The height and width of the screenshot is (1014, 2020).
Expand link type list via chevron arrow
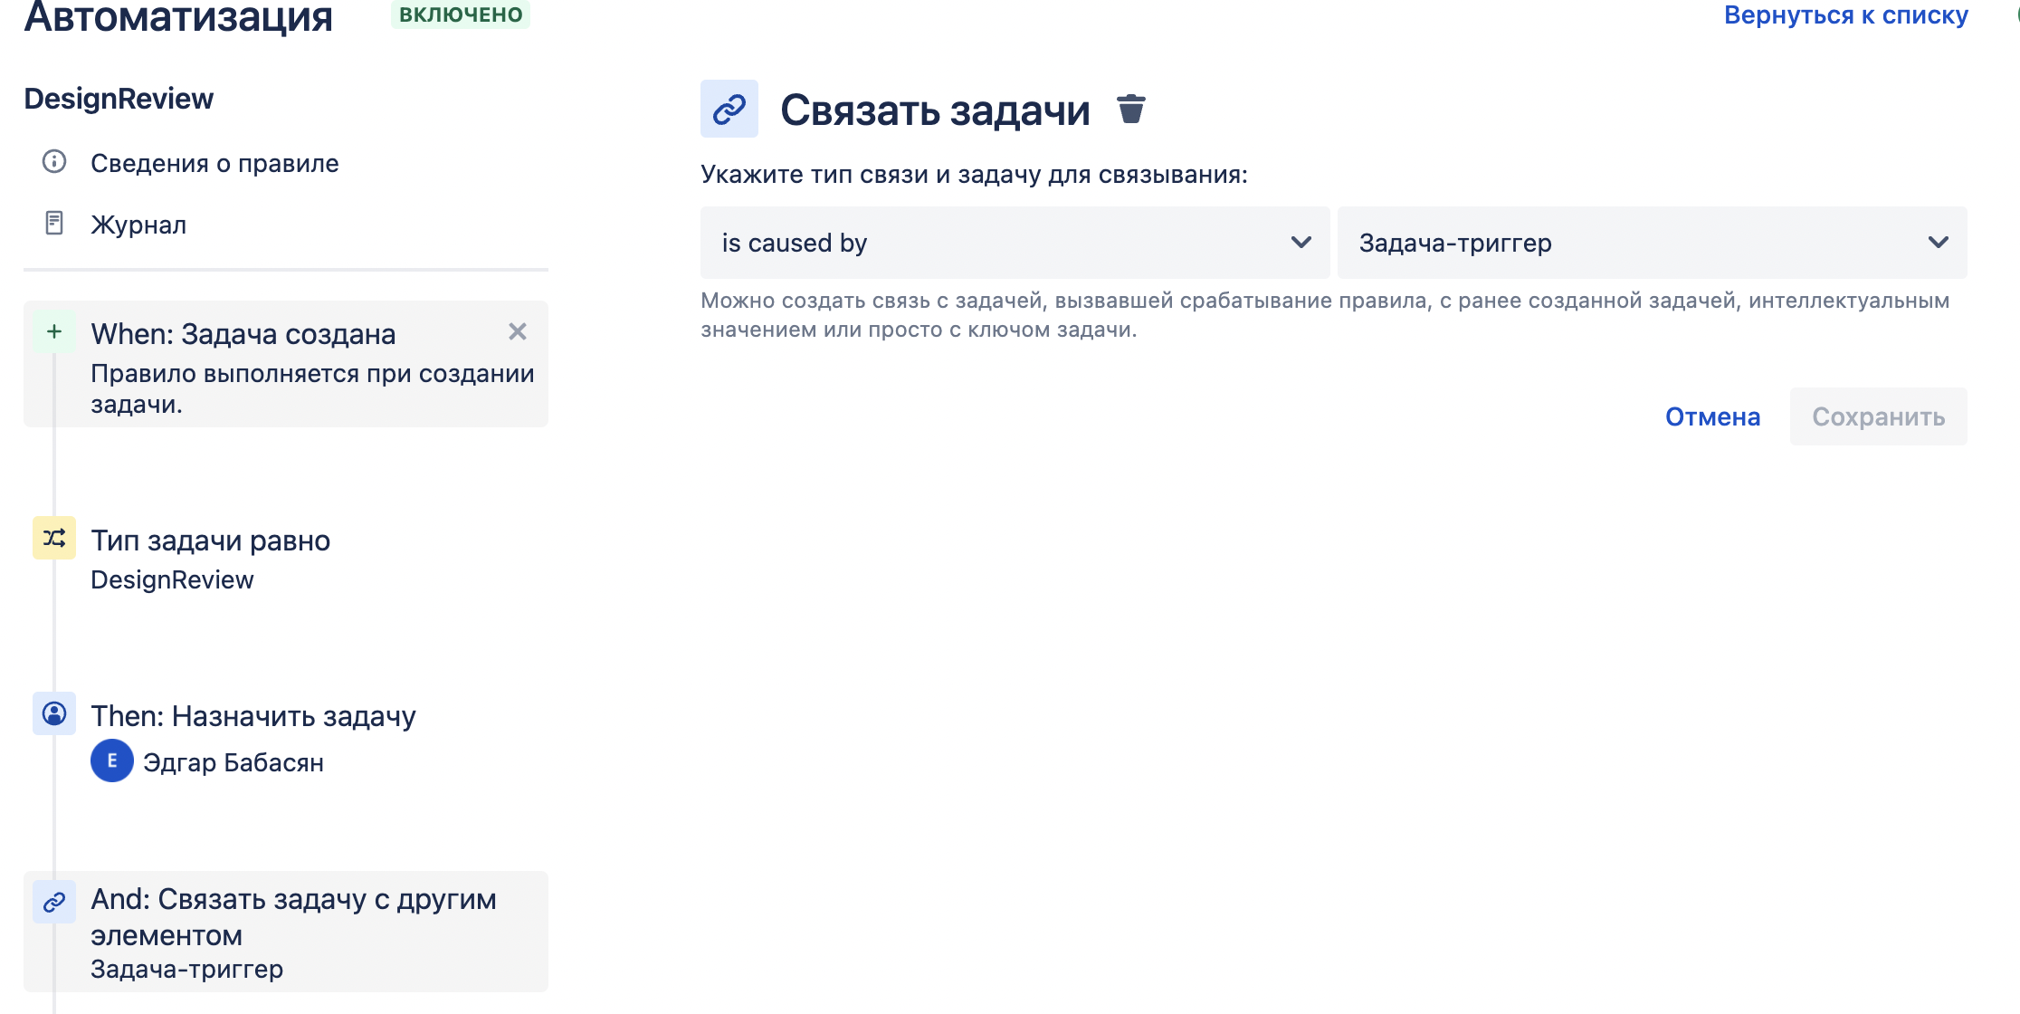pyautogui.click(x=1301, y=242)
